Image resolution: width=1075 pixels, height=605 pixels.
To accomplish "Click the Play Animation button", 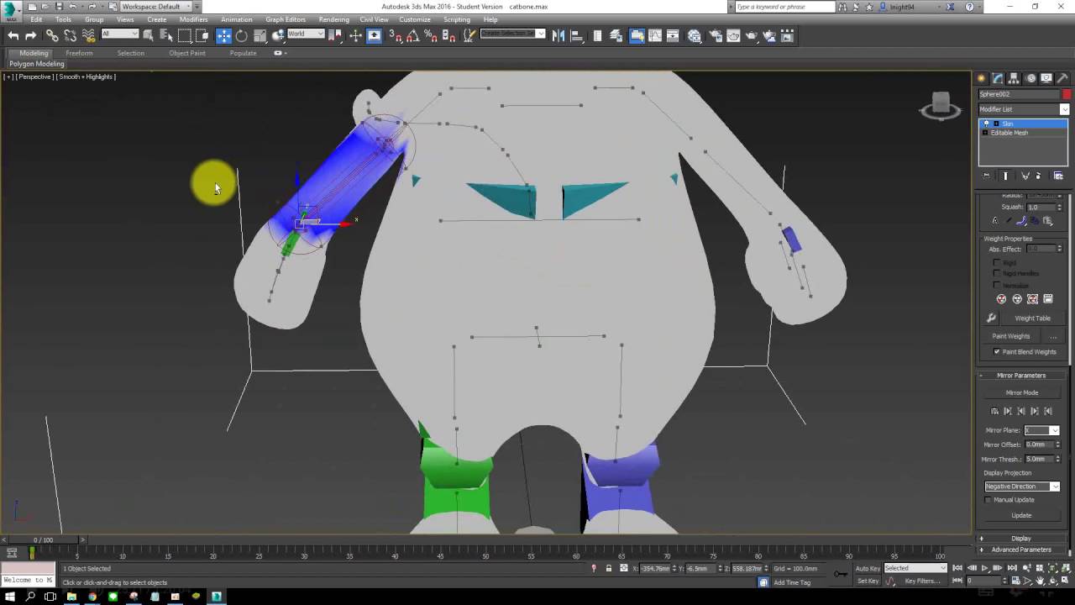I will click(985, 569).
